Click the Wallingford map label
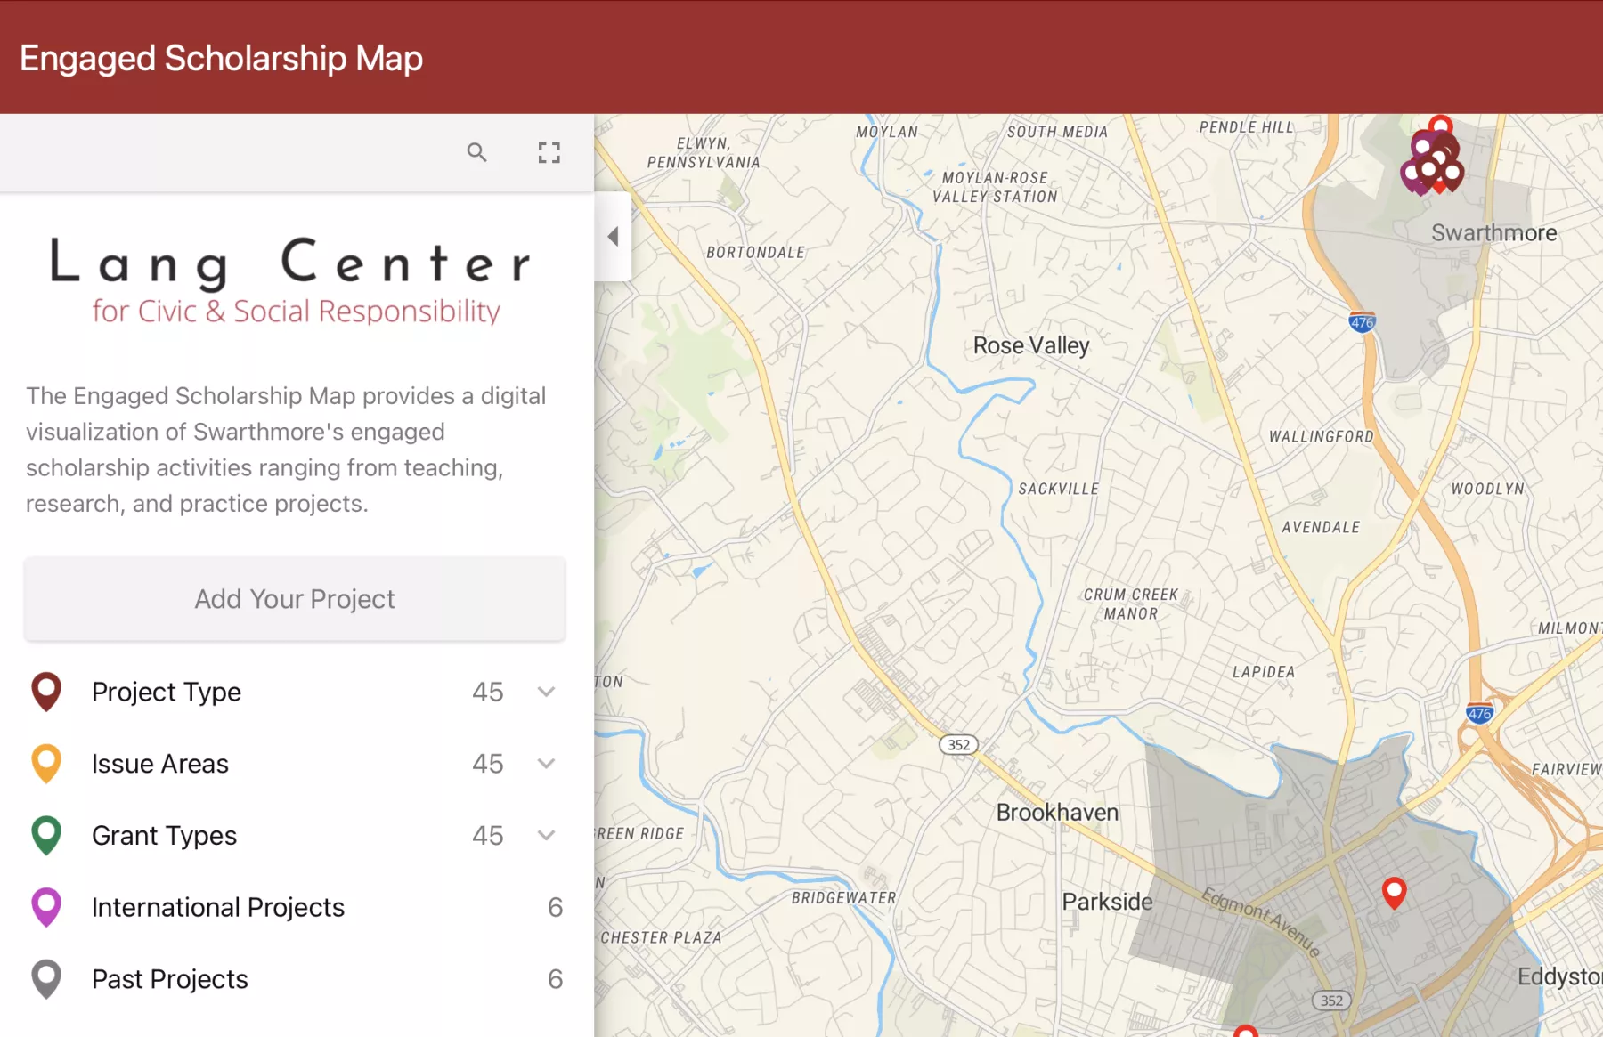The height and width of the screenshot is (1037, 1603). [x=1321, y=436]
